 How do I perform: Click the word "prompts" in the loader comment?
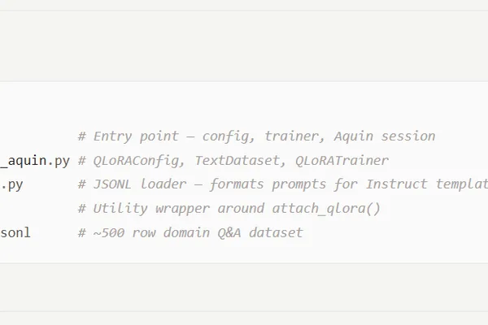click(x=298, y=184)
